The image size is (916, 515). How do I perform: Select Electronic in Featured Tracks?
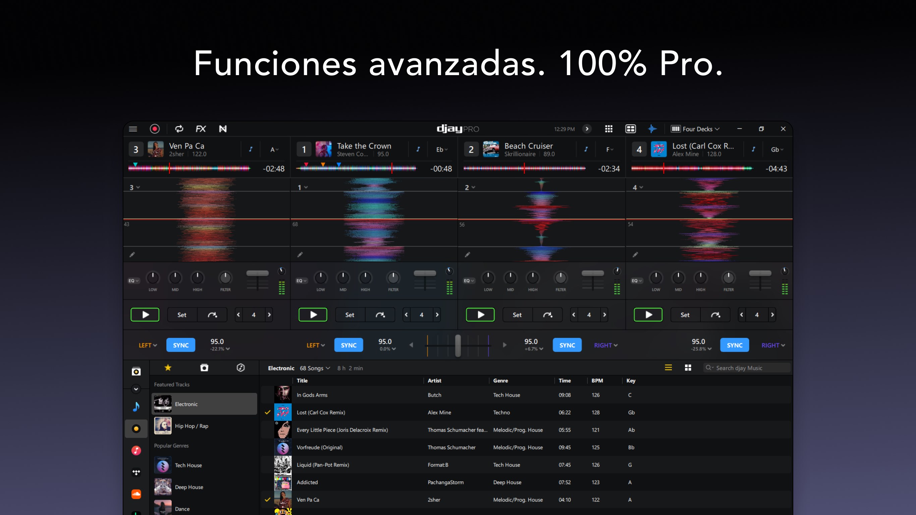[x=205, y=404]
